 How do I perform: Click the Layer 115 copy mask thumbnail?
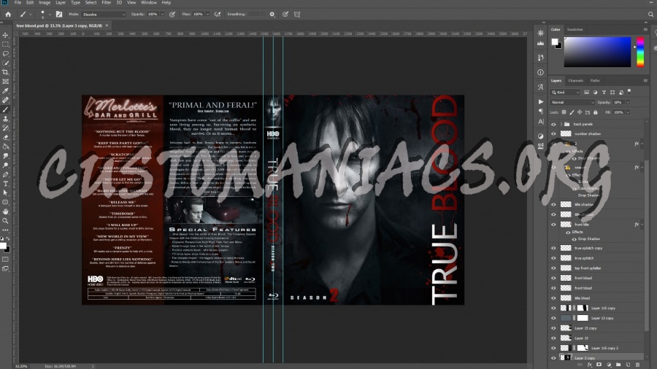583,308
